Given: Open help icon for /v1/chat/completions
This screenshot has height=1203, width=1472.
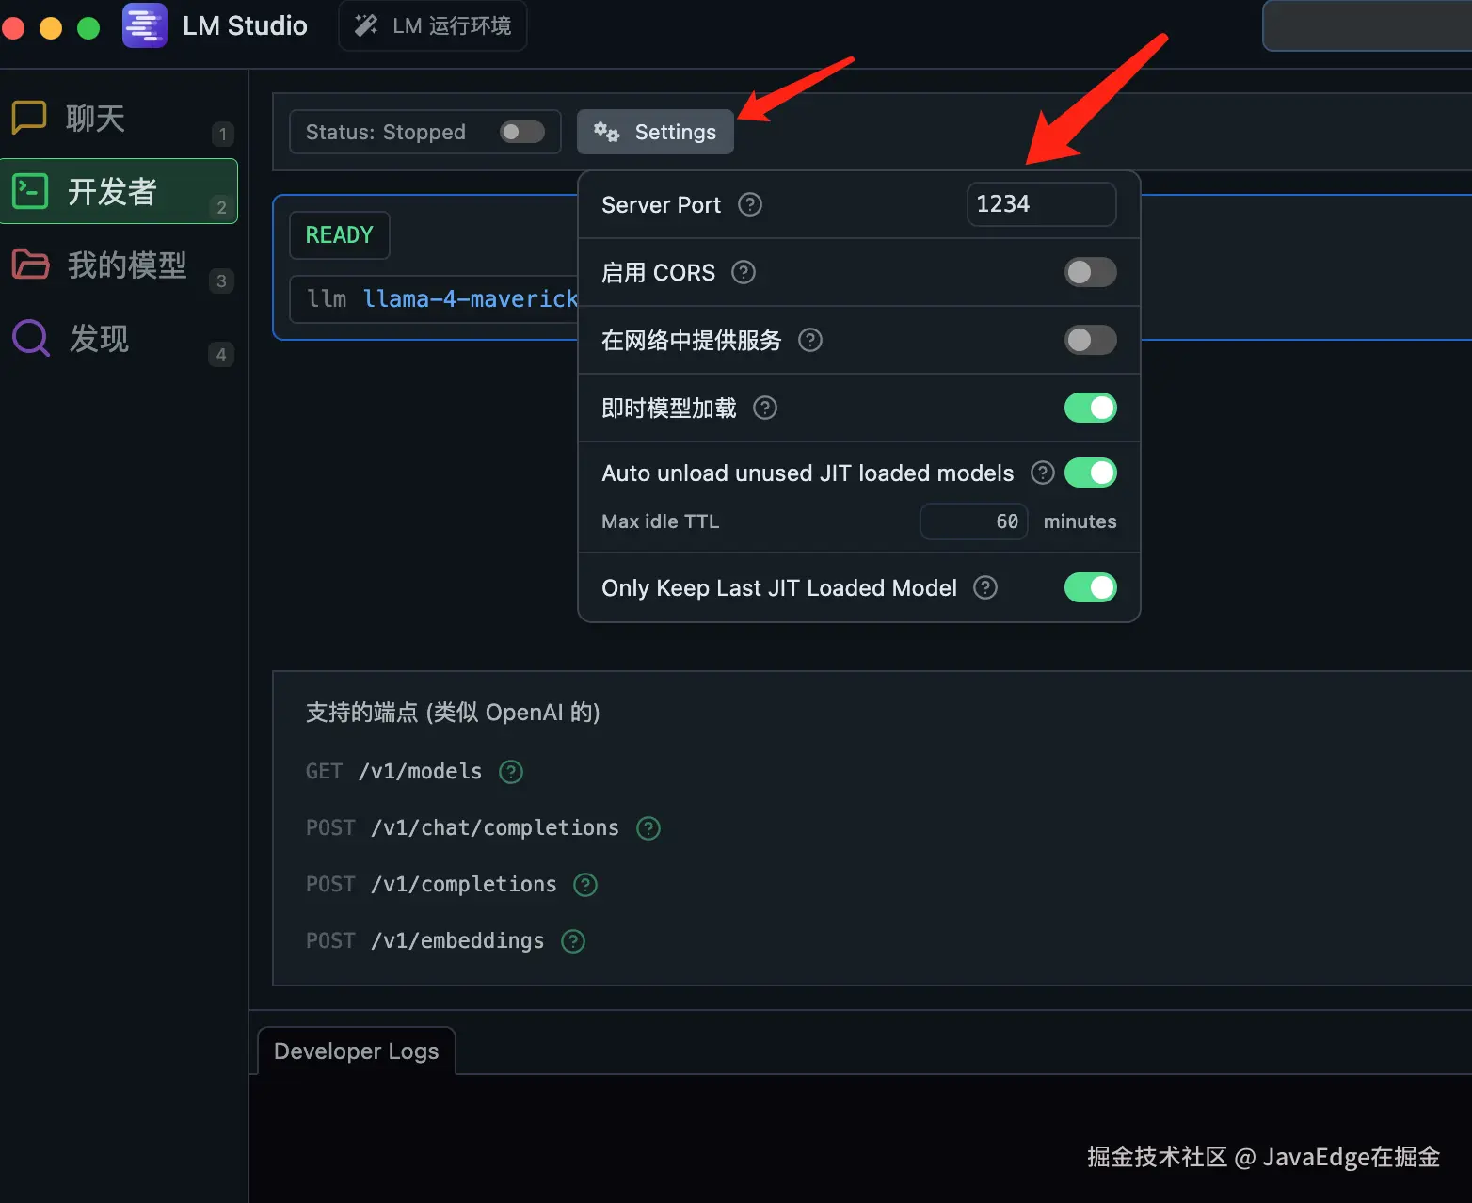Looking at the screenshot, I should point(648,828).
